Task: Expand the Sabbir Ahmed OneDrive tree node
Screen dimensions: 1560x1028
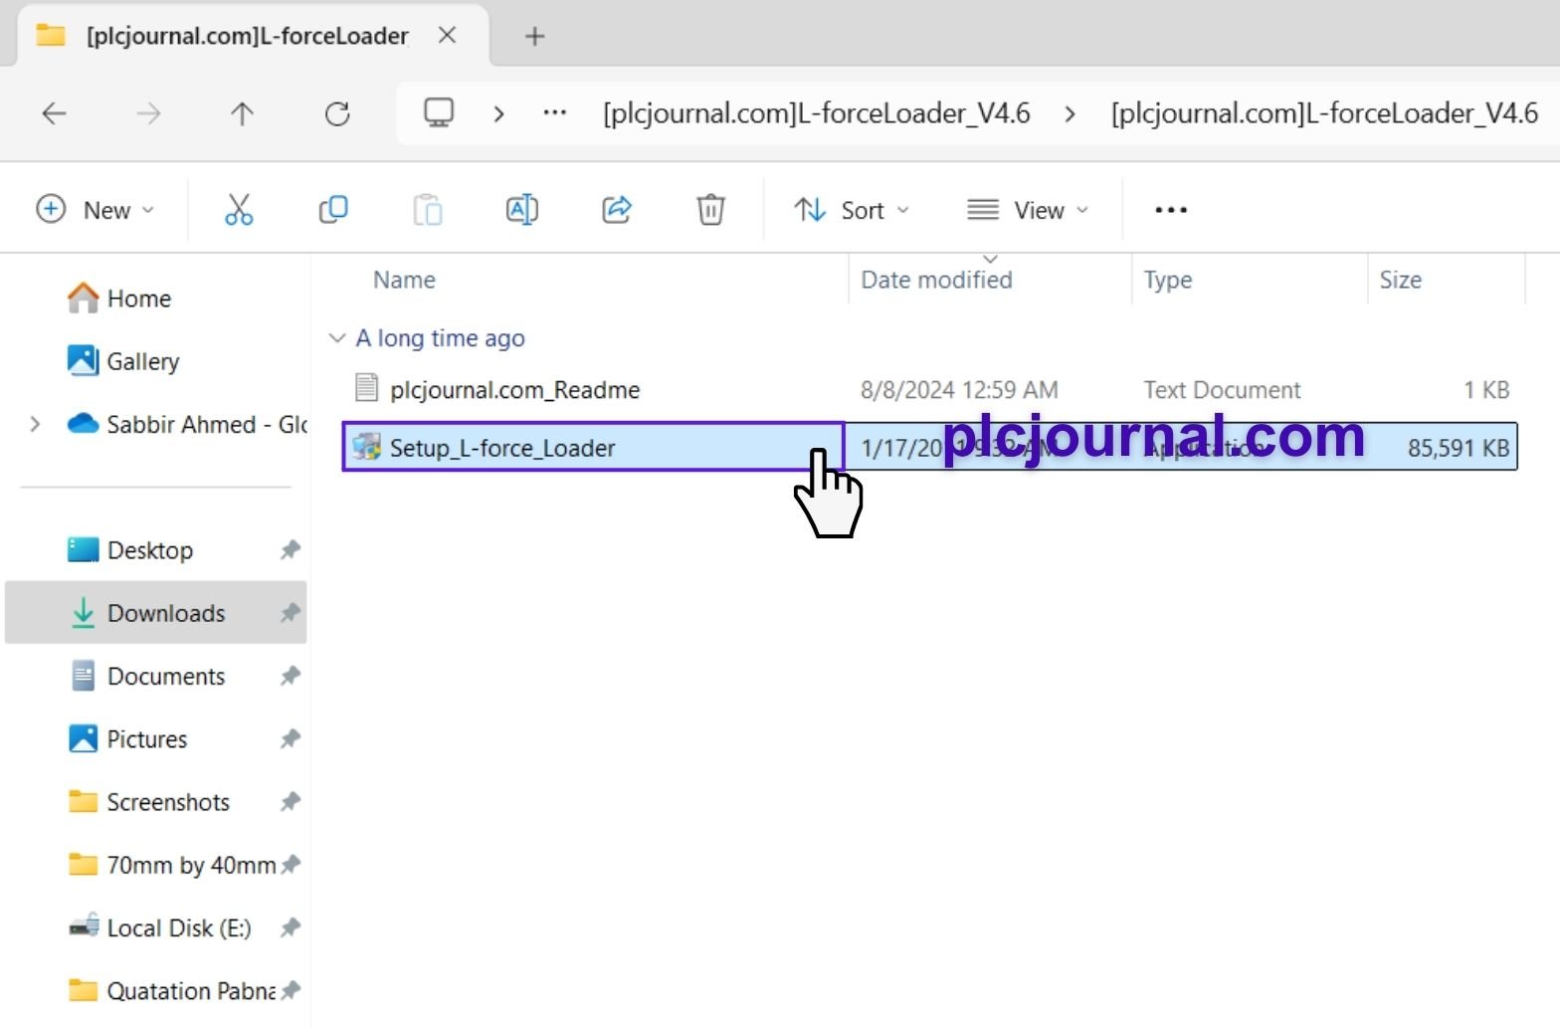Action: pos(35,424)
